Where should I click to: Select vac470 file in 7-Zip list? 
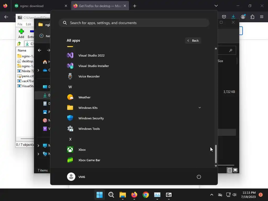26,81
